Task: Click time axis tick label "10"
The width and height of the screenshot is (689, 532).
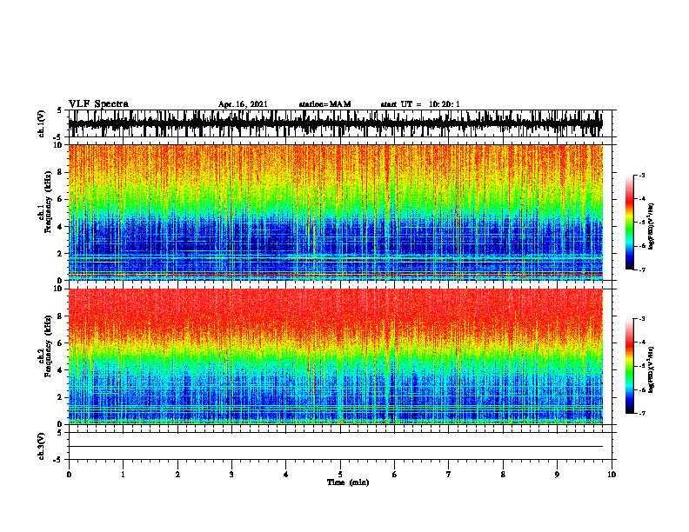Action: point(612,475)
